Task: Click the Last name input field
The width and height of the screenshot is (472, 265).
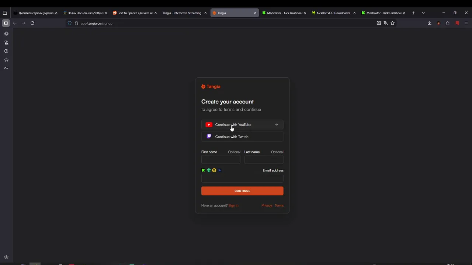Action: coord(264,160)
